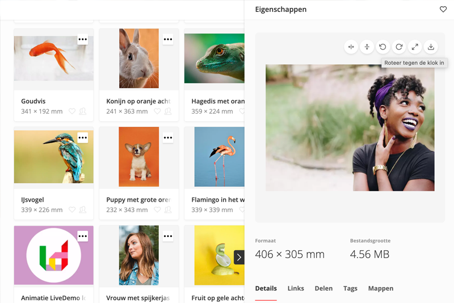Image resolution: width=454 pixels, height=303 pixels.
Task: Click the 241 × 363 mm dimensions
Action: (x=127, y=111)
